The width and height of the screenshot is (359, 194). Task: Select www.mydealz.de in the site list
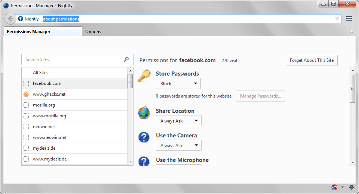pyautogui.click(x=74, y=159)
